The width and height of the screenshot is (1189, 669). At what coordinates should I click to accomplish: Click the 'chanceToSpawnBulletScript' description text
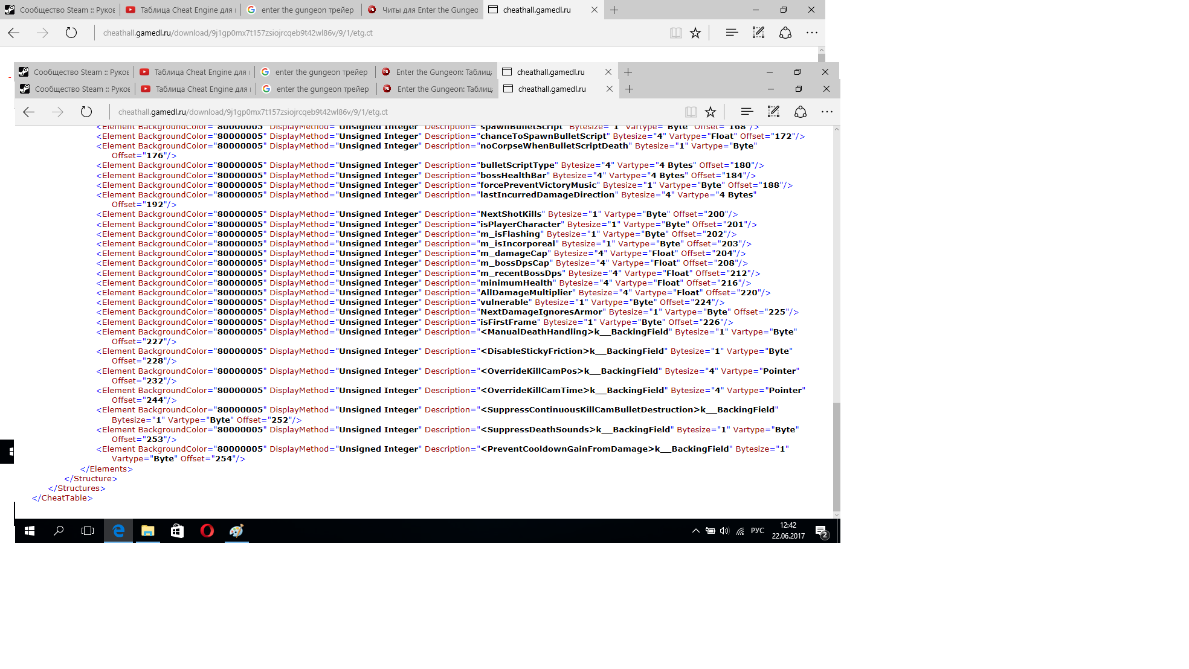(x=543, y=136)
